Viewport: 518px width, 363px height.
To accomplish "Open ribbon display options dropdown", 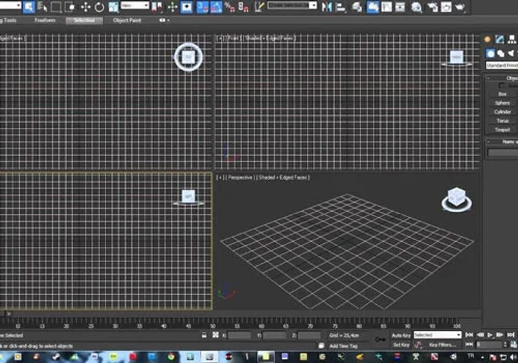I will tap(164, 21).
